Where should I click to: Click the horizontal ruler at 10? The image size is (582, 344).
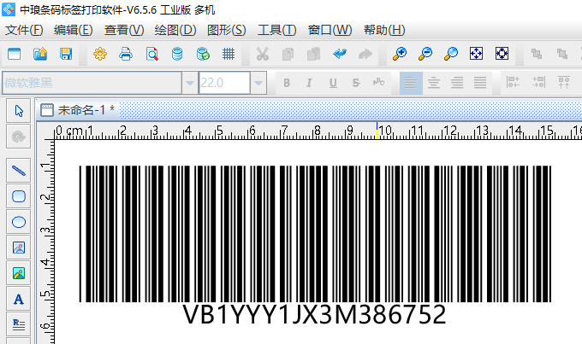(385, 131)
